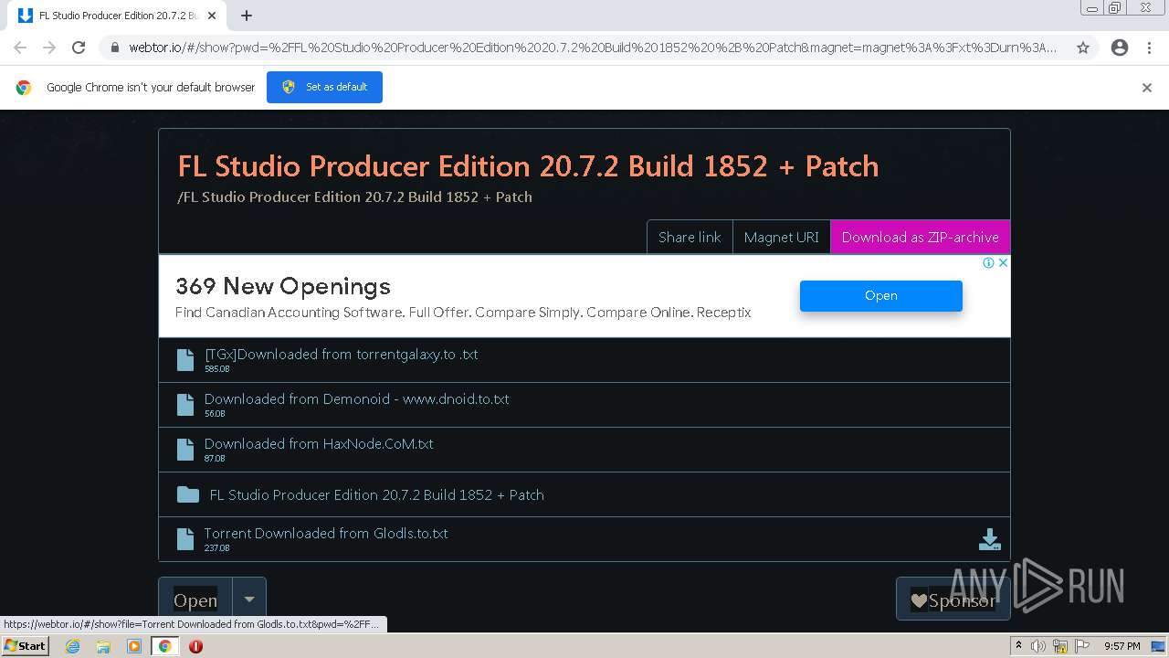Click the site lock icon in address bar
The image size is (1169, 658).
pos(114,48)
